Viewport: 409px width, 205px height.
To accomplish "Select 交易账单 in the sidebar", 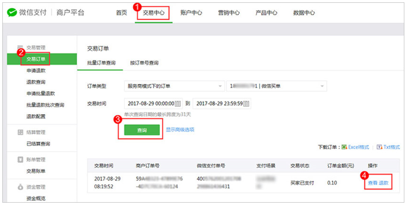I will 36,171.
